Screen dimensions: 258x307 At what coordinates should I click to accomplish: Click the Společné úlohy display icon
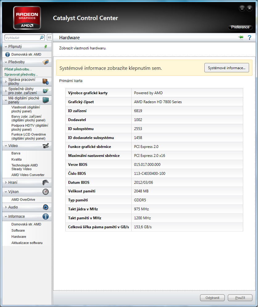(x=46, y=91)
